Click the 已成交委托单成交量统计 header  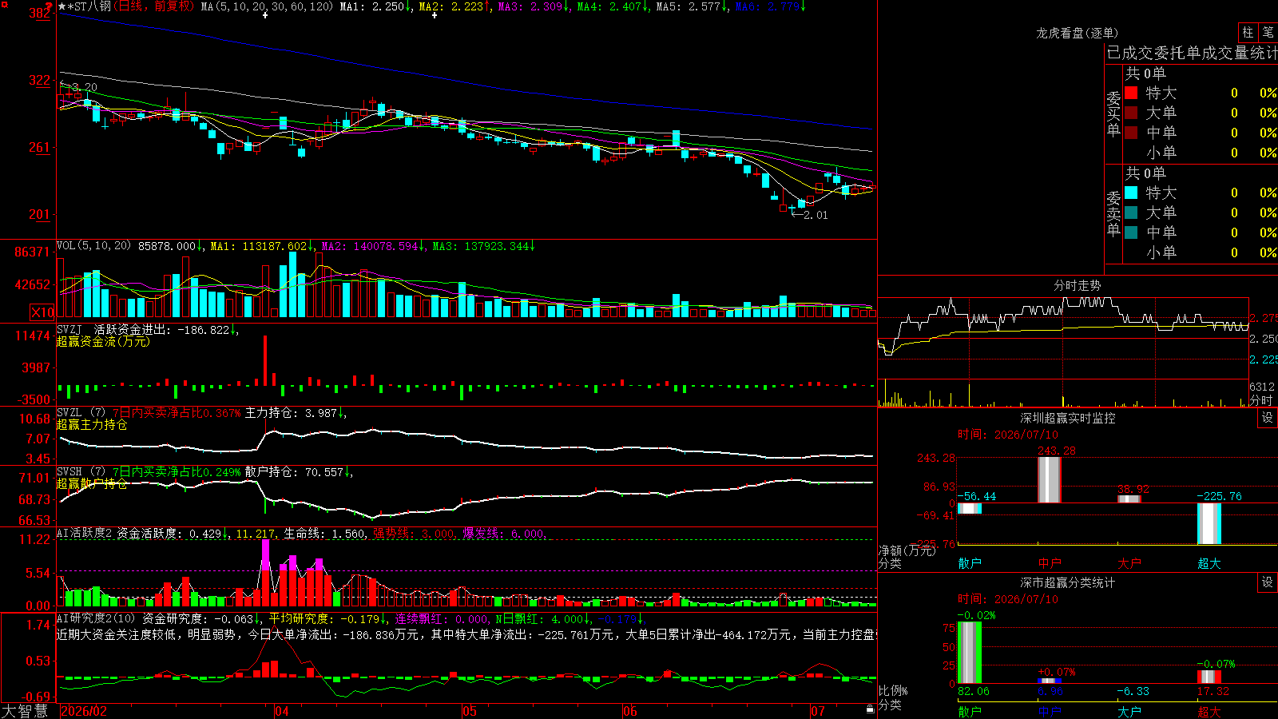[x=1192, y=53]
